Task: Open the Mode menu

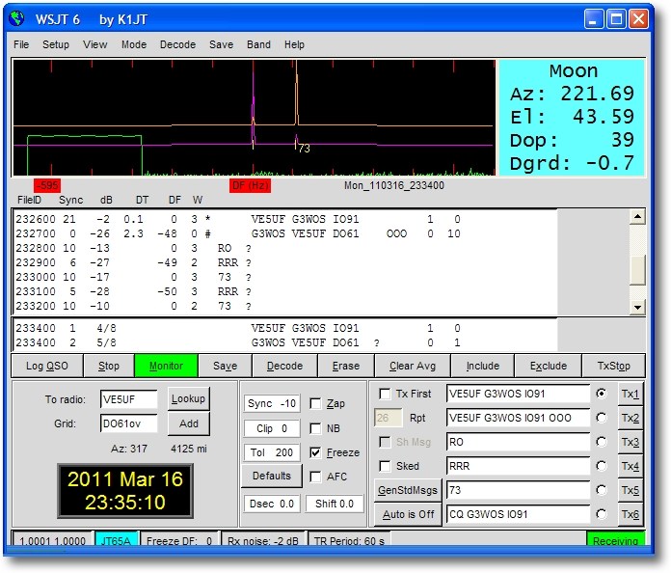Action: [x=134, y=44]
